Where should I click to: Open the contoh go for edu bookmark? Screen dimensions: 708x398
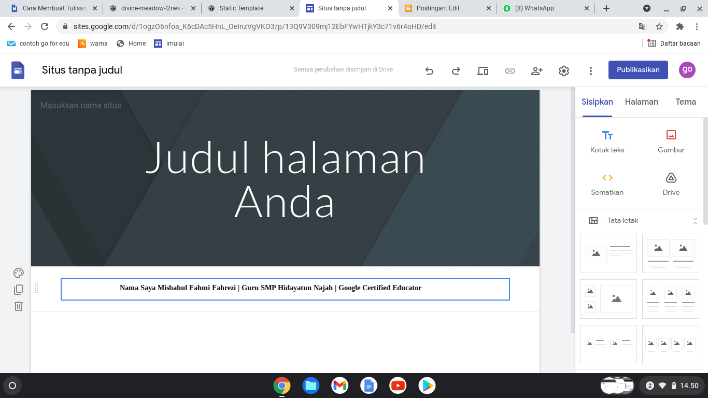(x=38, y=44)
